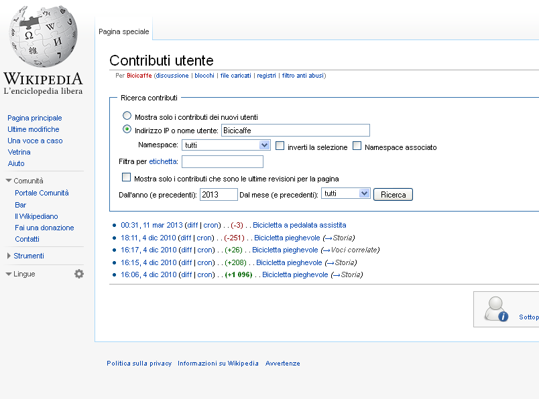This screenshot has height=399, width=539.
Task: Open the Bicicaffe user page link
Action: coord(139,76)
